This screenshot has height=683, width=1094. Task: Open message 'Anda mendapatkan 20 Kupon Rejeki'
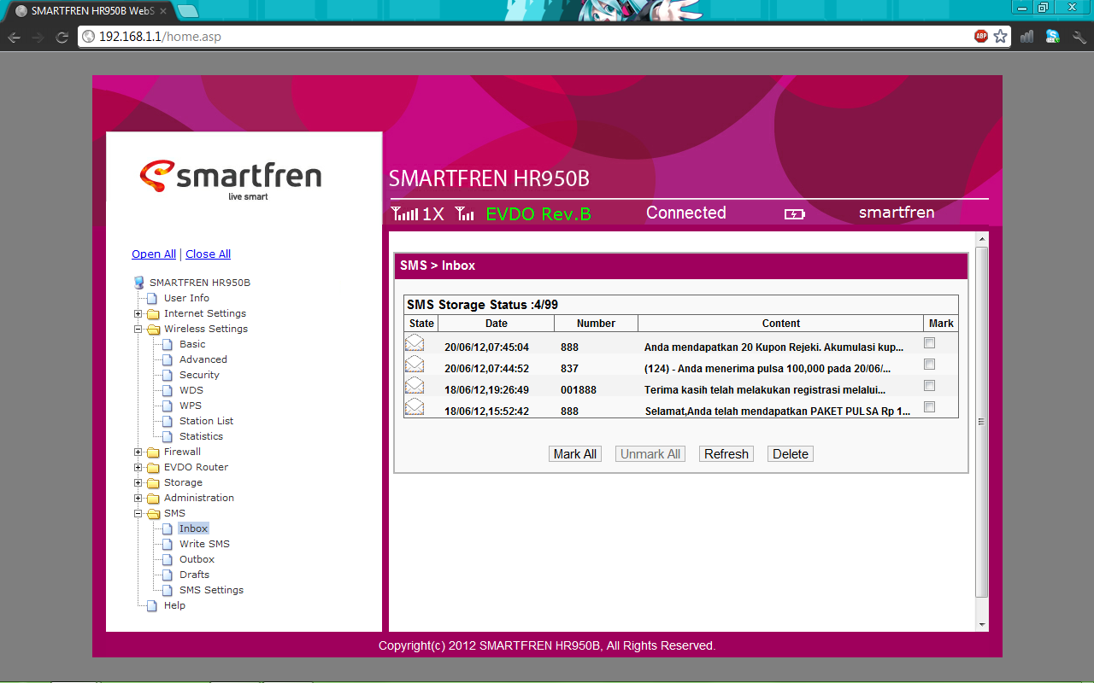click(x=773, y=347)
